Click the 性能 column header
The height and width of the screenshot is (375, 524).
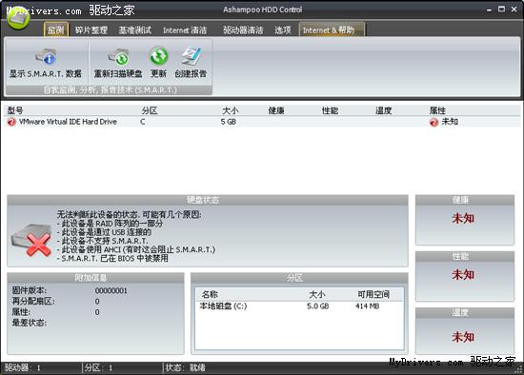[x=330, y=110]
